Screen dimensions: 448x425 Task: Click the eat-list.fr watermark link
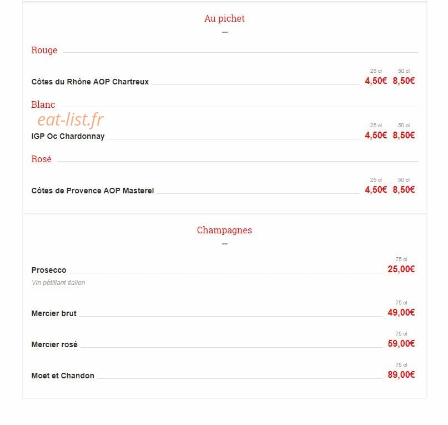click(71, 119)
